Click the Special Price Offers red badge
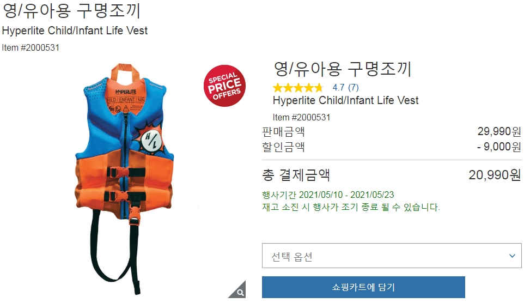This screenshot has width=524, height=303. (224, 86)
